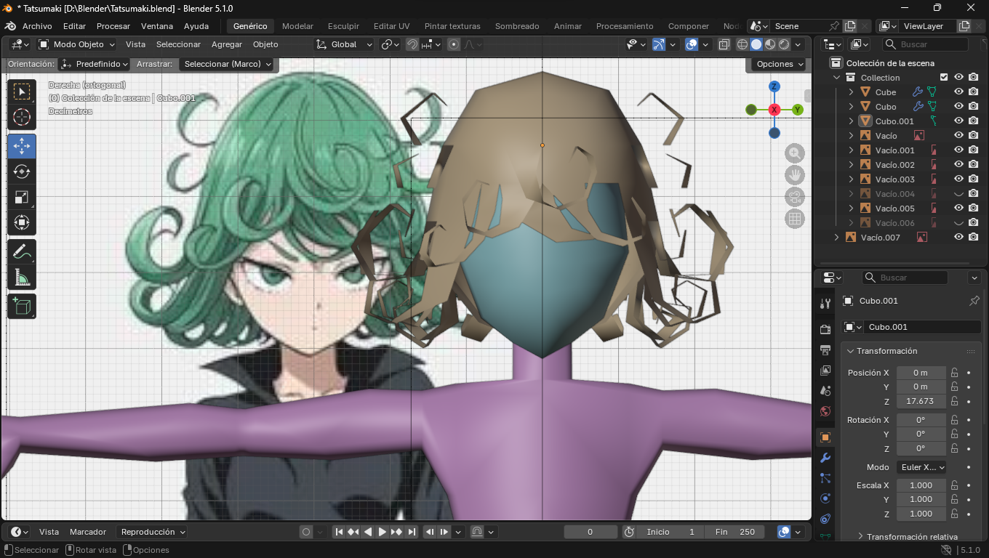The height and width of the screenshot is (558, 989).
Task: Click Marcador in the timeline header
Action: pyautogui.click(x=88, y=532)
